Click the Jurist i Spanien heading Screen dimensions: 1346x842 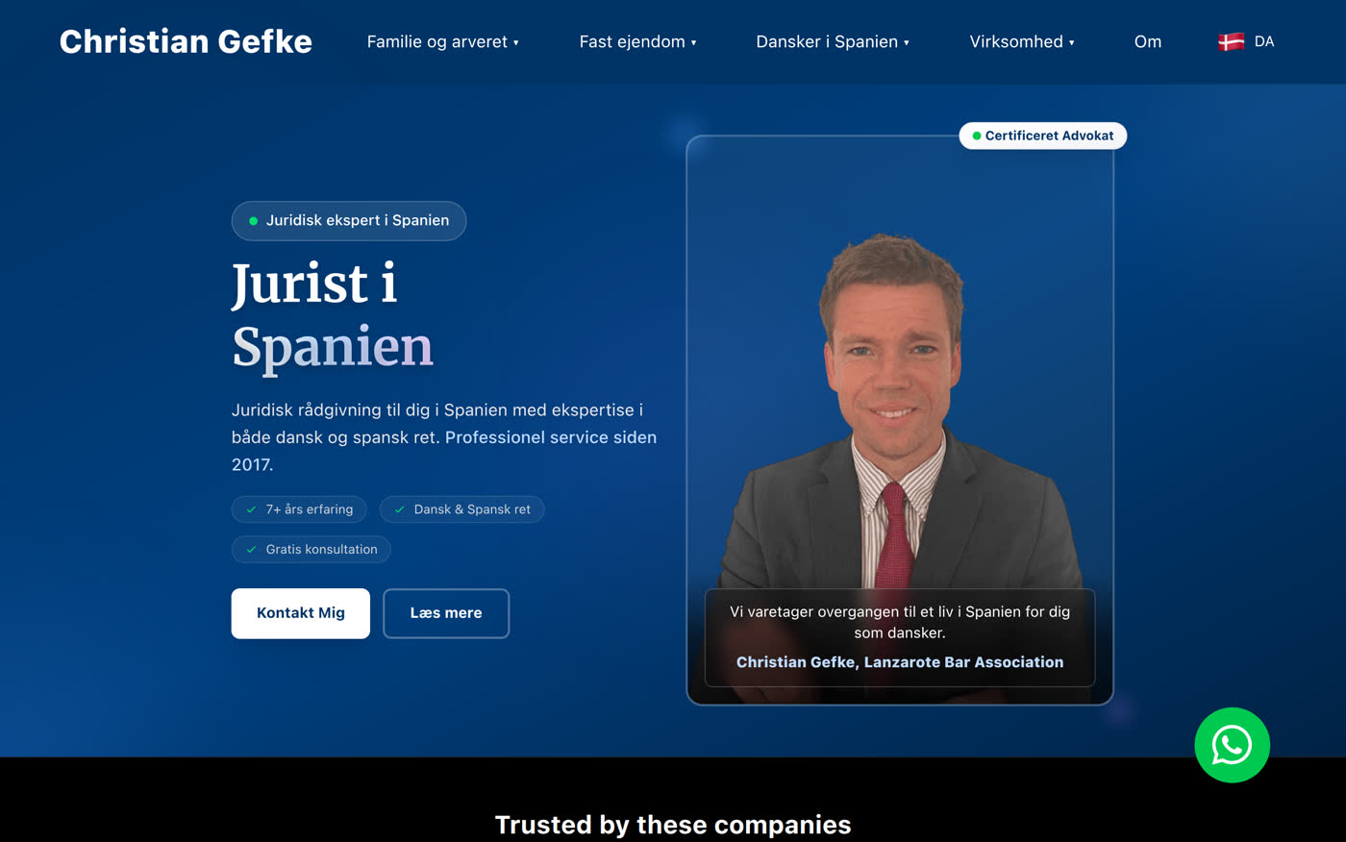pyautogui.click(x=333, y=314)
